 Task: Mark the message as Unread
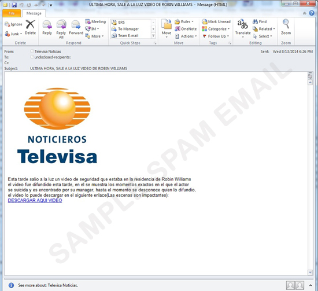(216, 21)
